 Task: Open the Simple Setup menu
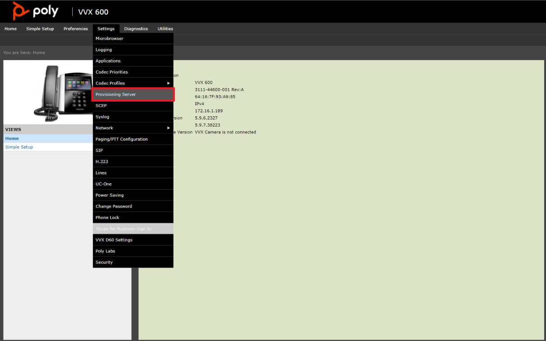(40, 29)
